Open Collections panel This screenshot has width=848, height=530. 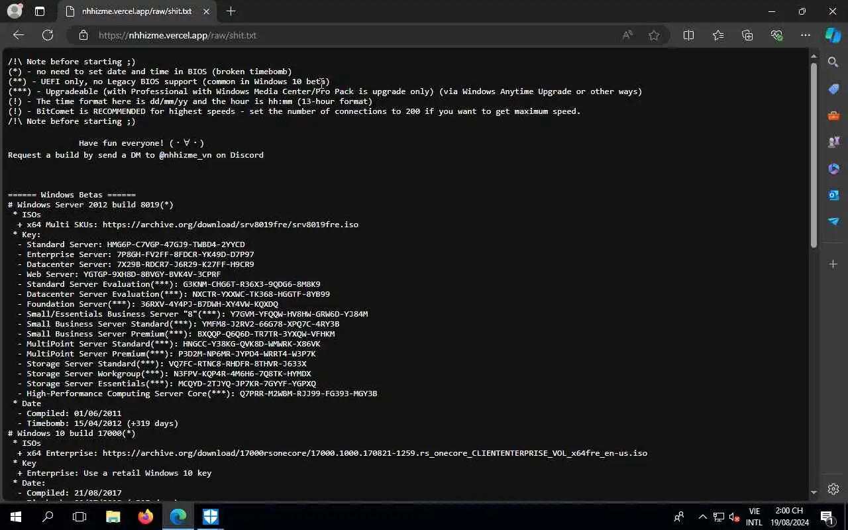point(747,35)
